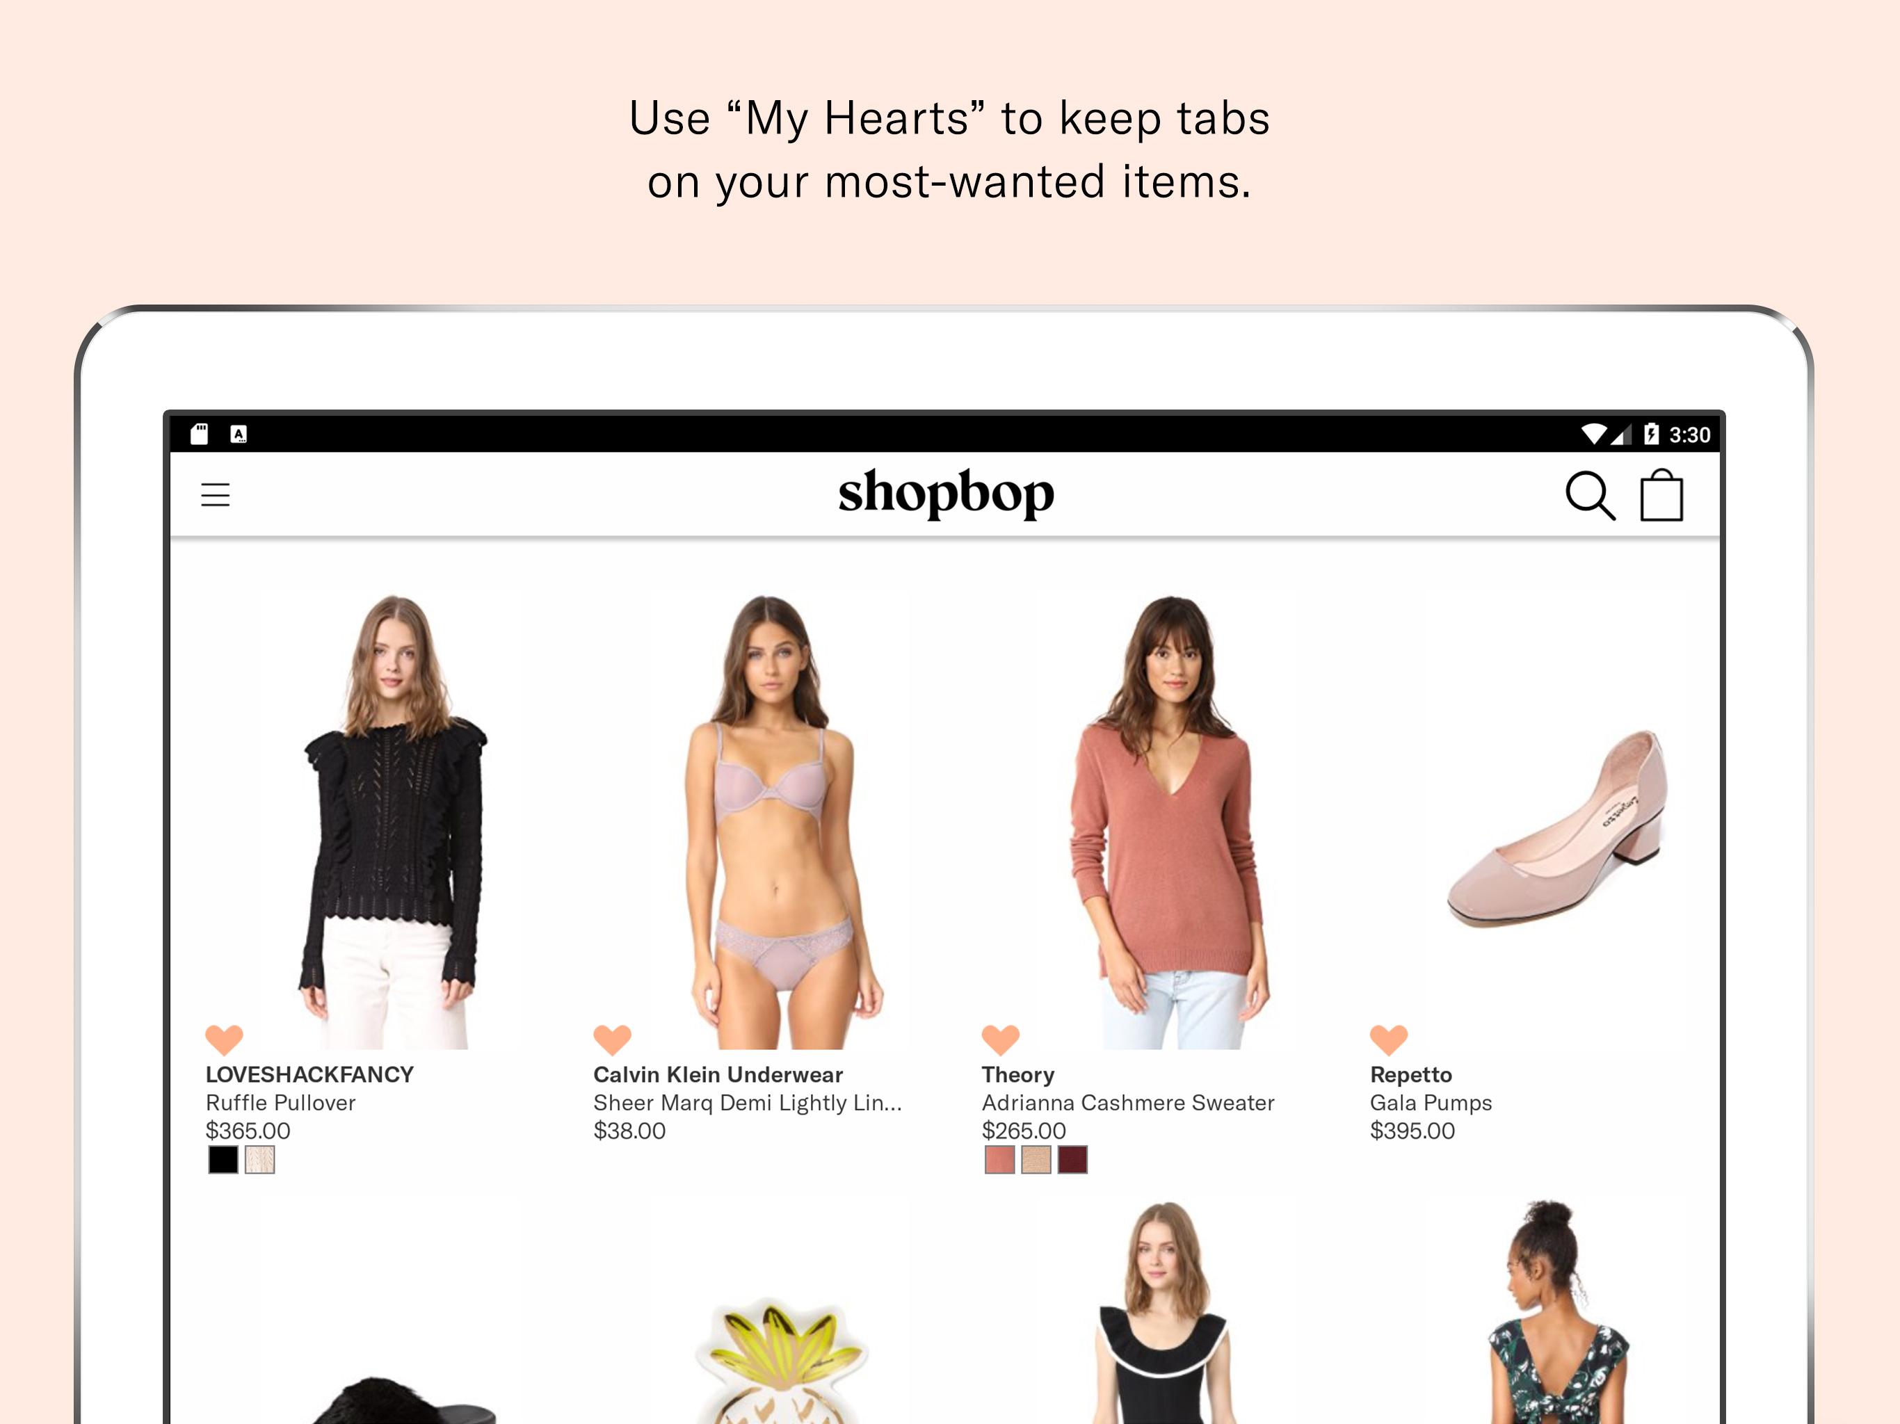Open the search magnifier icon

[x=1590, y=494]
